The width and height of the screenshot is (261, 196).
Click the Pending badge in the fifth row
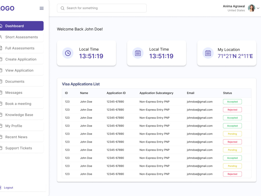click(232, 134)
